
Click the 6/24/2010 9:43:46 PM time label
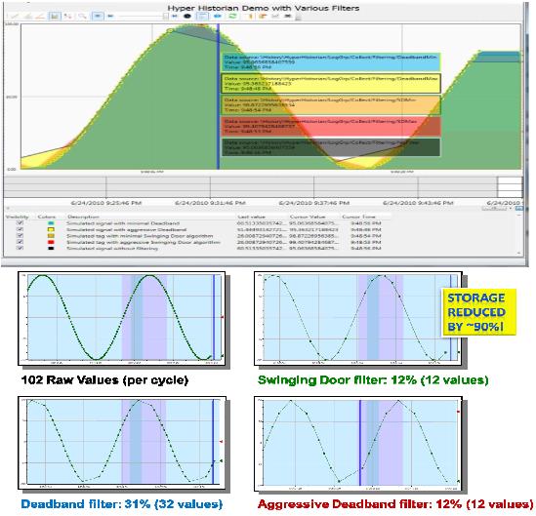(418, 203)
